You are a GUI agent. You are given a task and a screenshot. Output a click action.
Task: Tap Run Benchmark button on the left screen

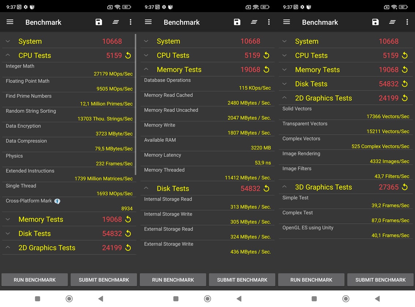coord(35,280)
